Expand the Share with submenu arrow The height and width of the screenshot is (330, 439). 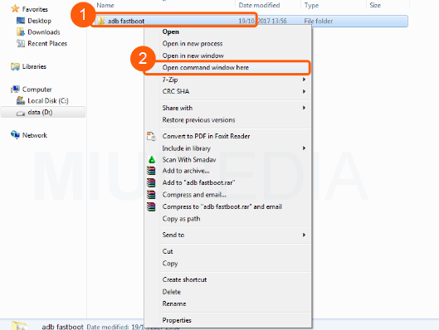pos(304,108)
